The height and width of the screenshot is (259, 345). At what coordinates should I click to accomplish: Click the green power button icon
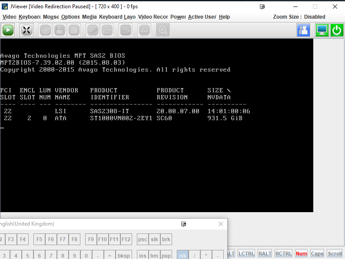[x=337, y=30]
